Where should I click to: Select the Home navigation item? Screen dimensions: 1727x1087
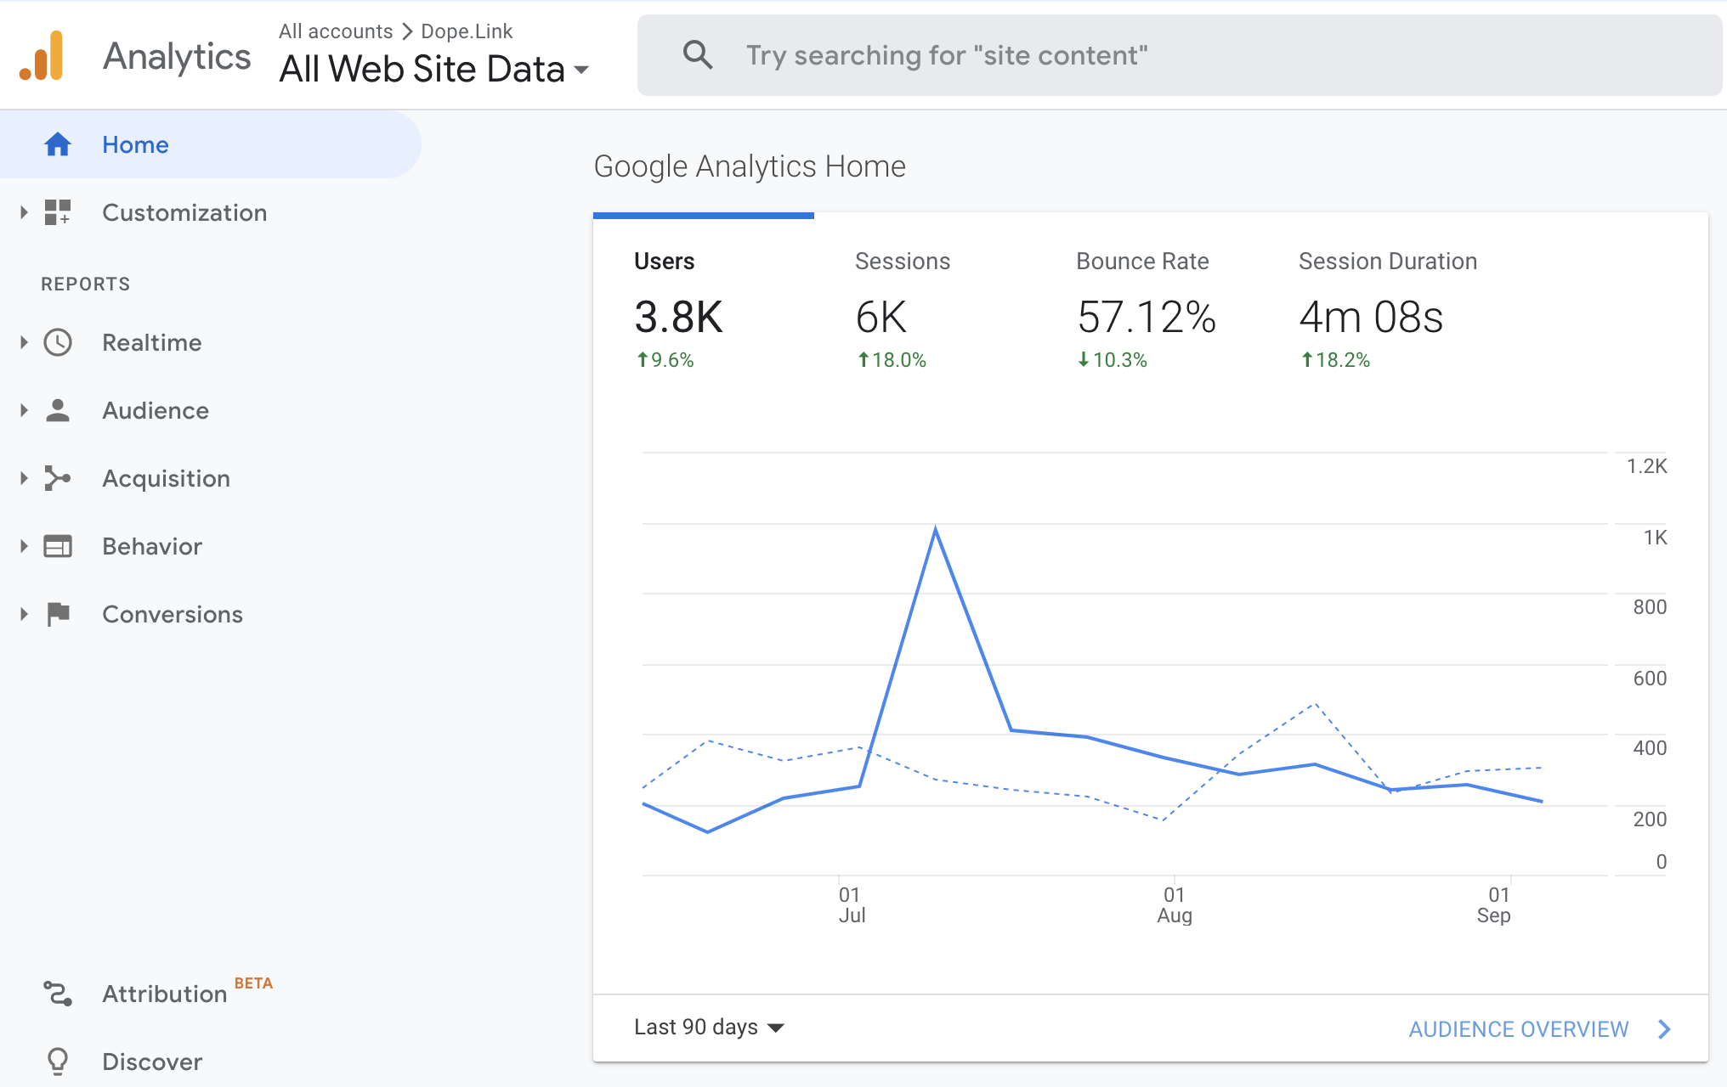(x=210, y=144)
